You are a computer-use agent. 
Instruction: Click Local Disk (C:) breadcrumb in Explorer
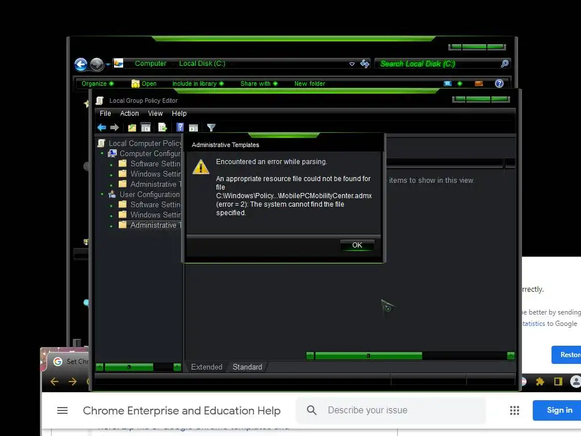pyautogui.click(x=203, y=64)
